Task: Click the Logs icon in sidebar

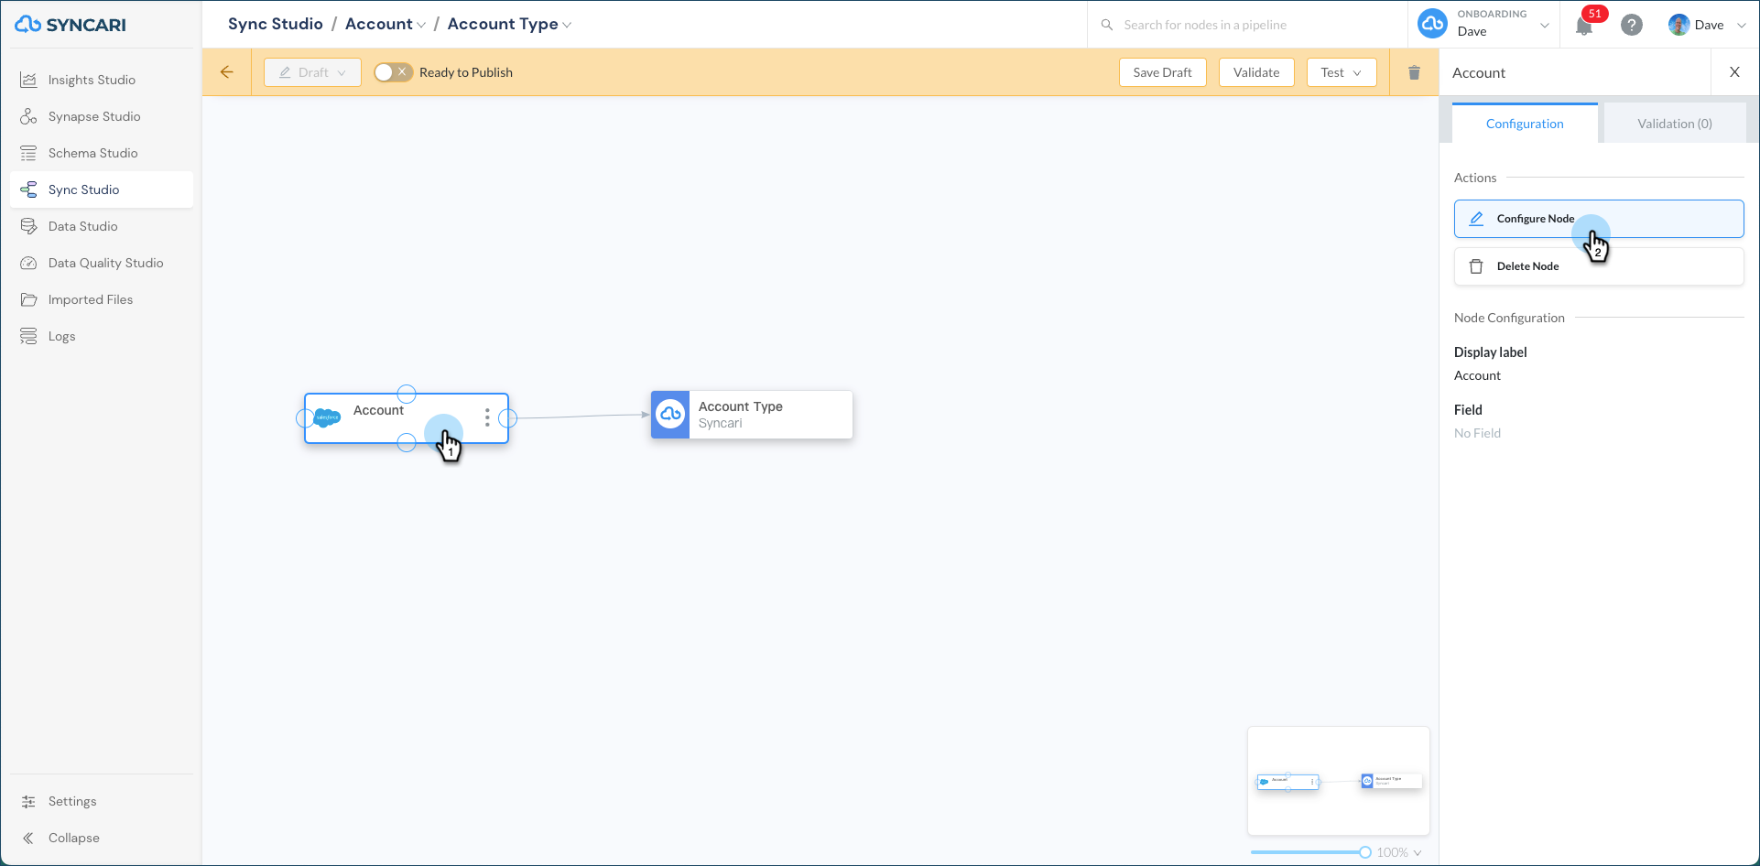Action: click(28, 336)
